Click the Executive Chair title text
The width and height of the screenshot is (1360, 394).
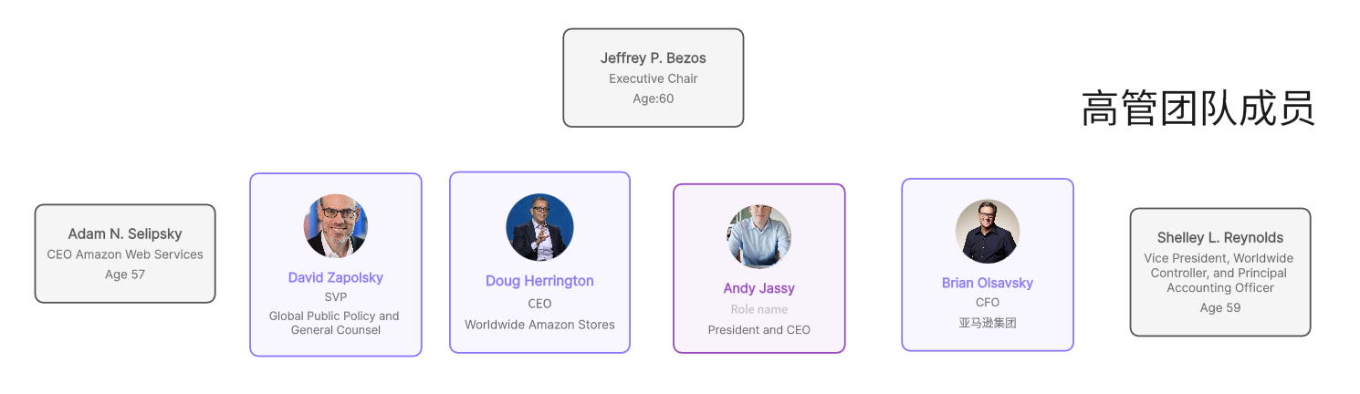pyautogui.click(x=653, y=78)
